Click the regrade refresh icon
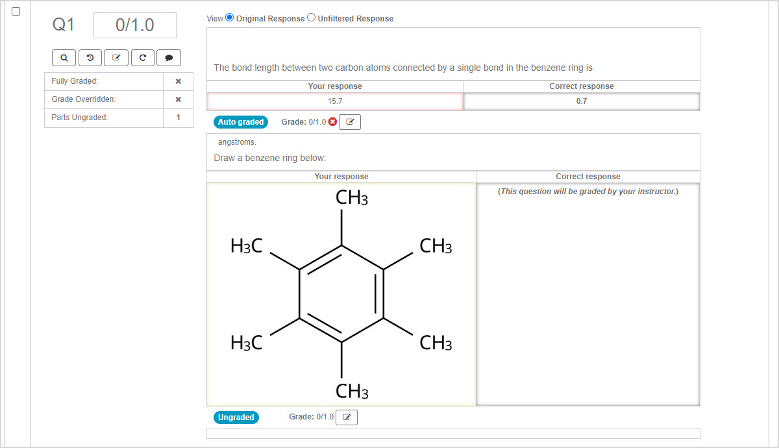Screen dimensions: 779x448 click(142, 57)
